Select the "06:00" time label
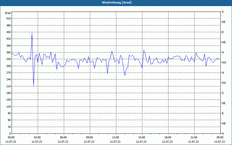This screenshot has width=232, height=145. click(63, 137)
